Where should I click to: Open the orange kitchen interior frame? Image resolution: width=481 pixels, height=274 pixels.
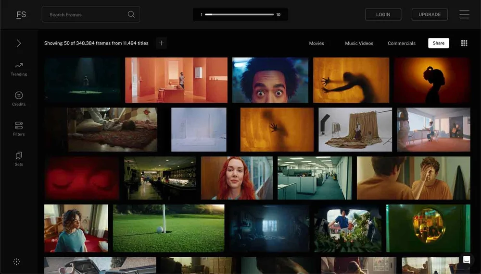(177, 80)
